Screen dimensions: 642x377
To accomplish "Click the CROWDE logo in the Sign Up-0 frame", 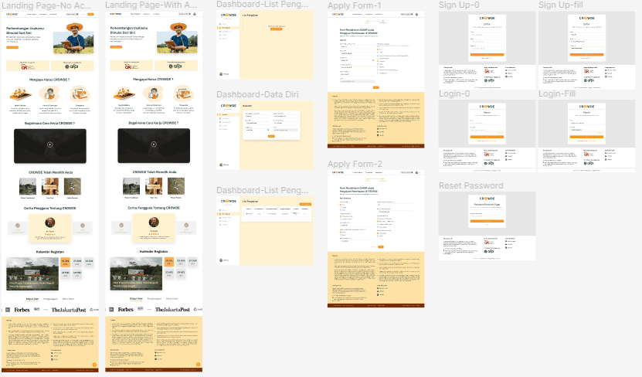I will coord(487,17).
